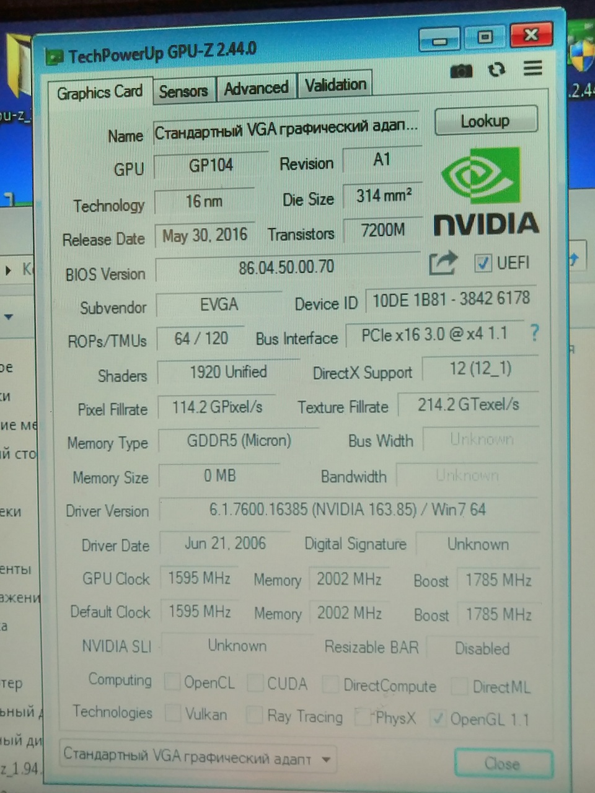Click the NVIDIA logo

(x=486, y=192)
